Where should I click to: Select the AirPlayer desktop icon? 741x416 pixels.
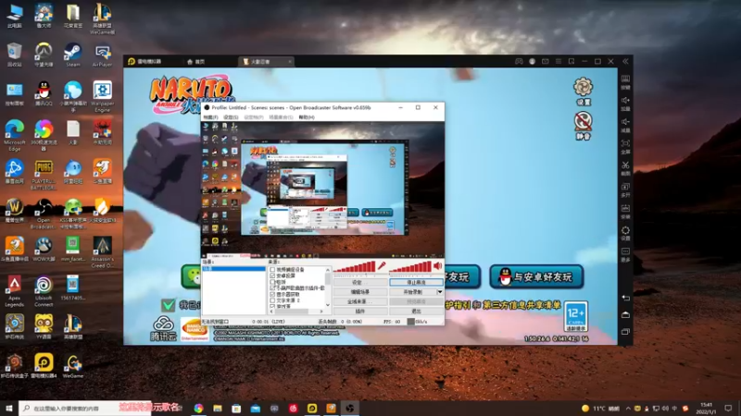pos(102,55)
